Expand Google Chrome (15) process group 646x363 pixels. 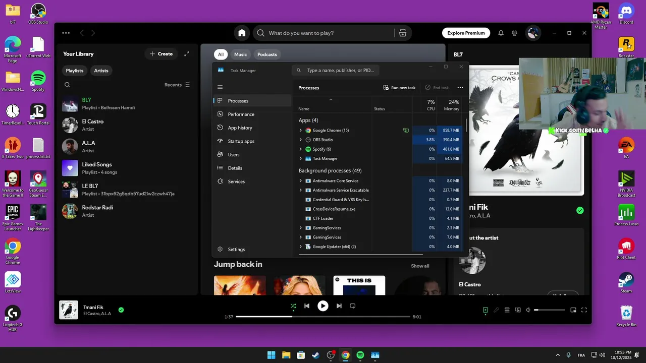(301, 131)
